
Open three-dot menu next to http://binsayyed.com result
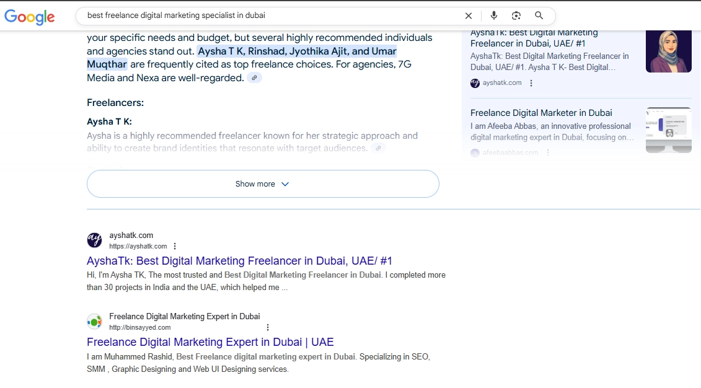pos(268,328)
